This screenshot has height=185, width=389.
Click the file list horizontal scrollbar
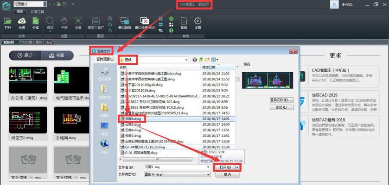(158, 160)
